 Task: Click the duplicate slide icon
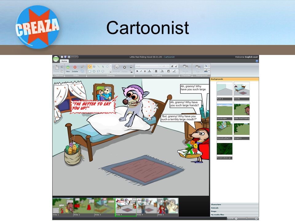[x=82, y=71]
